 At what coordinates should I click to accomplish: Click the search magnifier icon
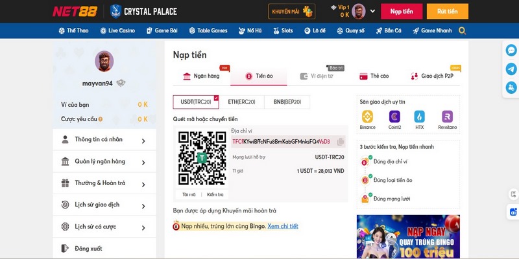(x=463, y=30)
